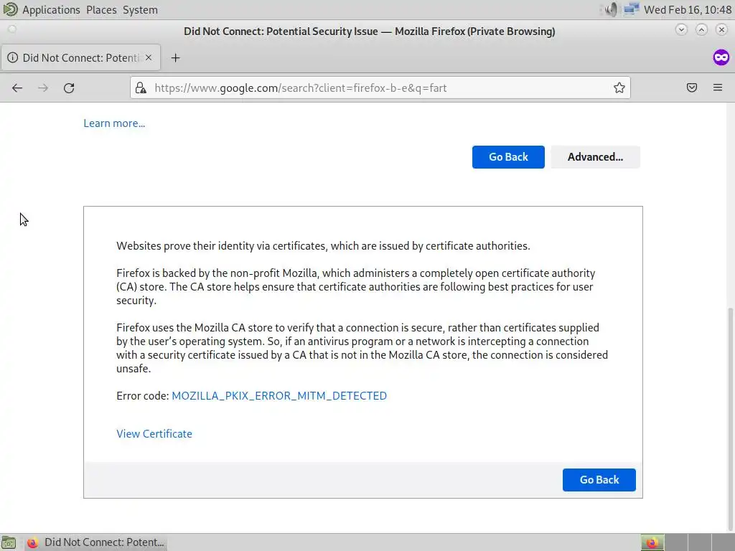Go back using the navigation arrow
Viewport: 735px width, 551px height.
point(17,88)
